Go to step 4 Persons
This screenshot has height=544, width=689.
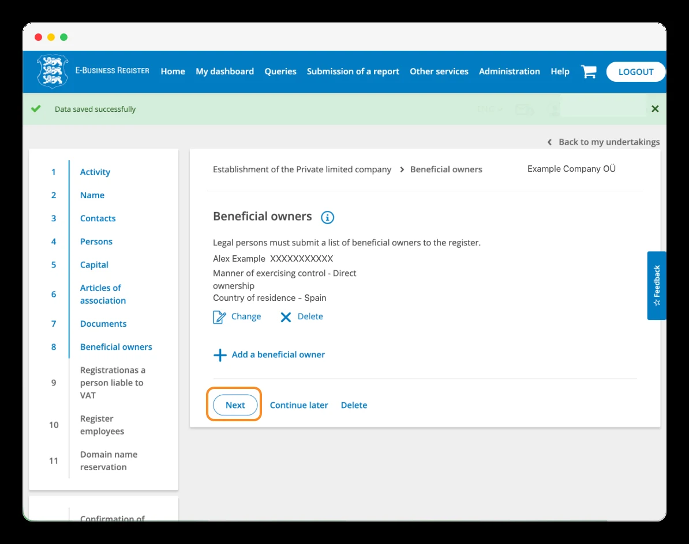click(x=96, y=241)
